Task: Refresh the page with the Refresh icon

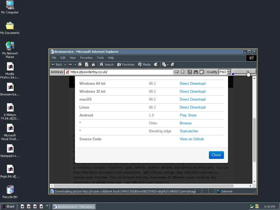Action: 87,65
